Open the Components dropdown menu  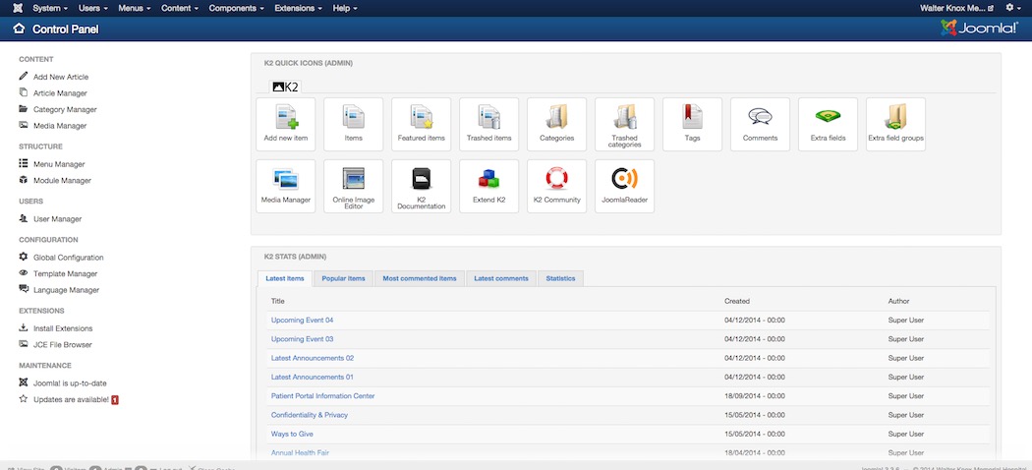coord(237,8)
